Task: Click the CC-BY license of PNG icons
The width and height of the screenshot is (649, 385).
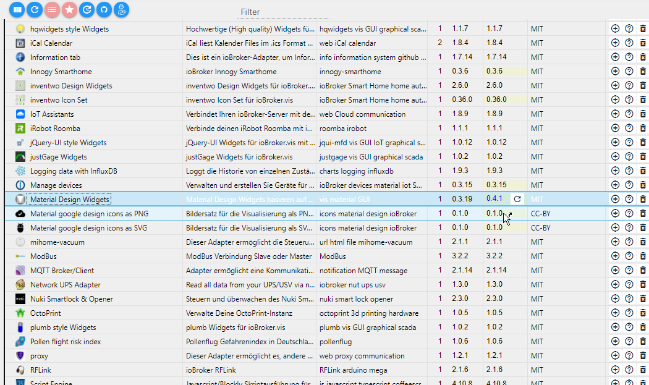Action: coord(541,214)
